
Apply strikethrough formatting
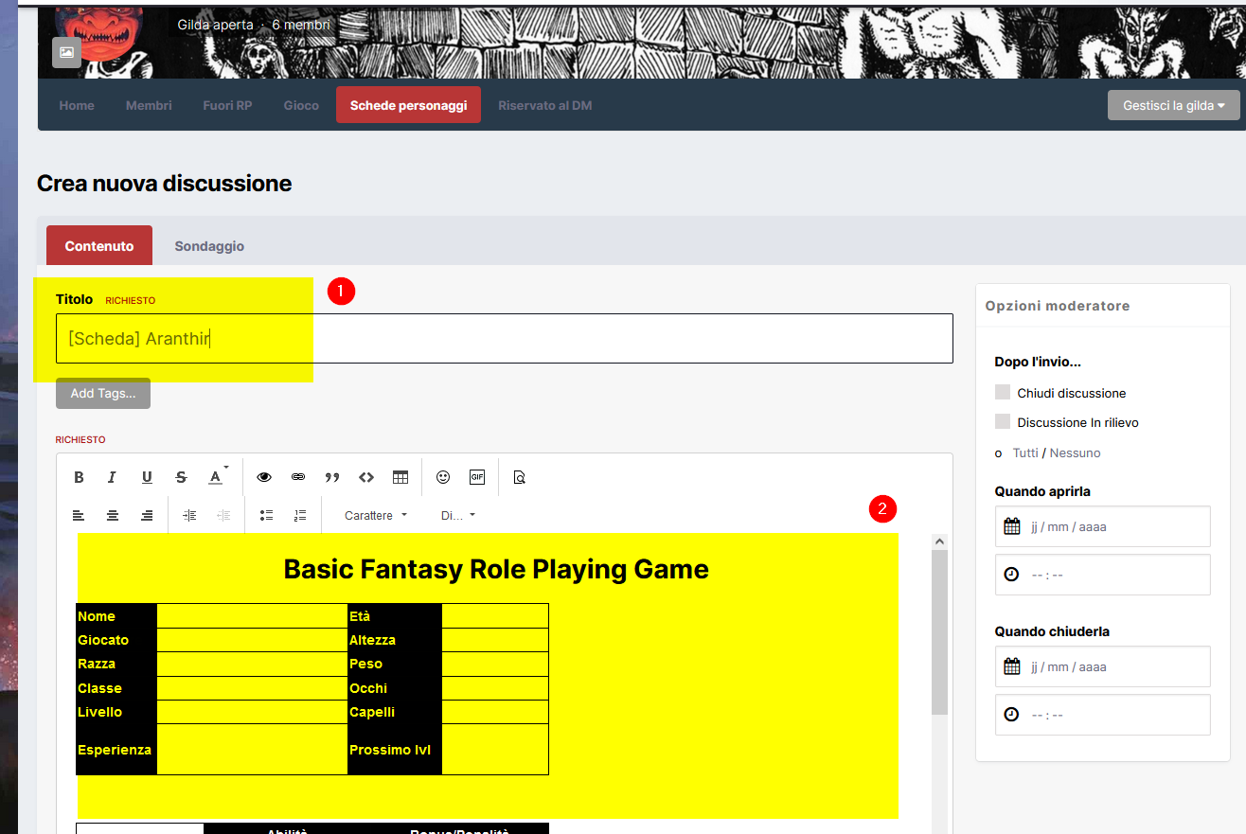[181, 478]
